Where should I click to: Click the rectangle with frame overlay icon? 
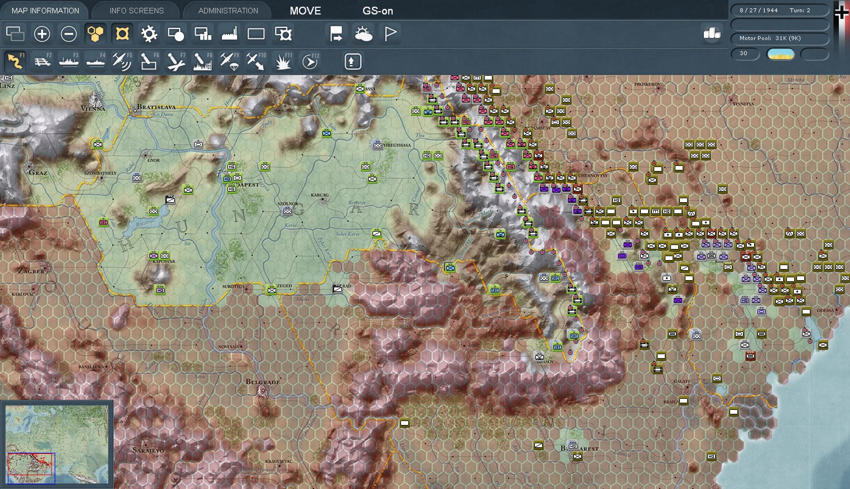coord(283,34)
